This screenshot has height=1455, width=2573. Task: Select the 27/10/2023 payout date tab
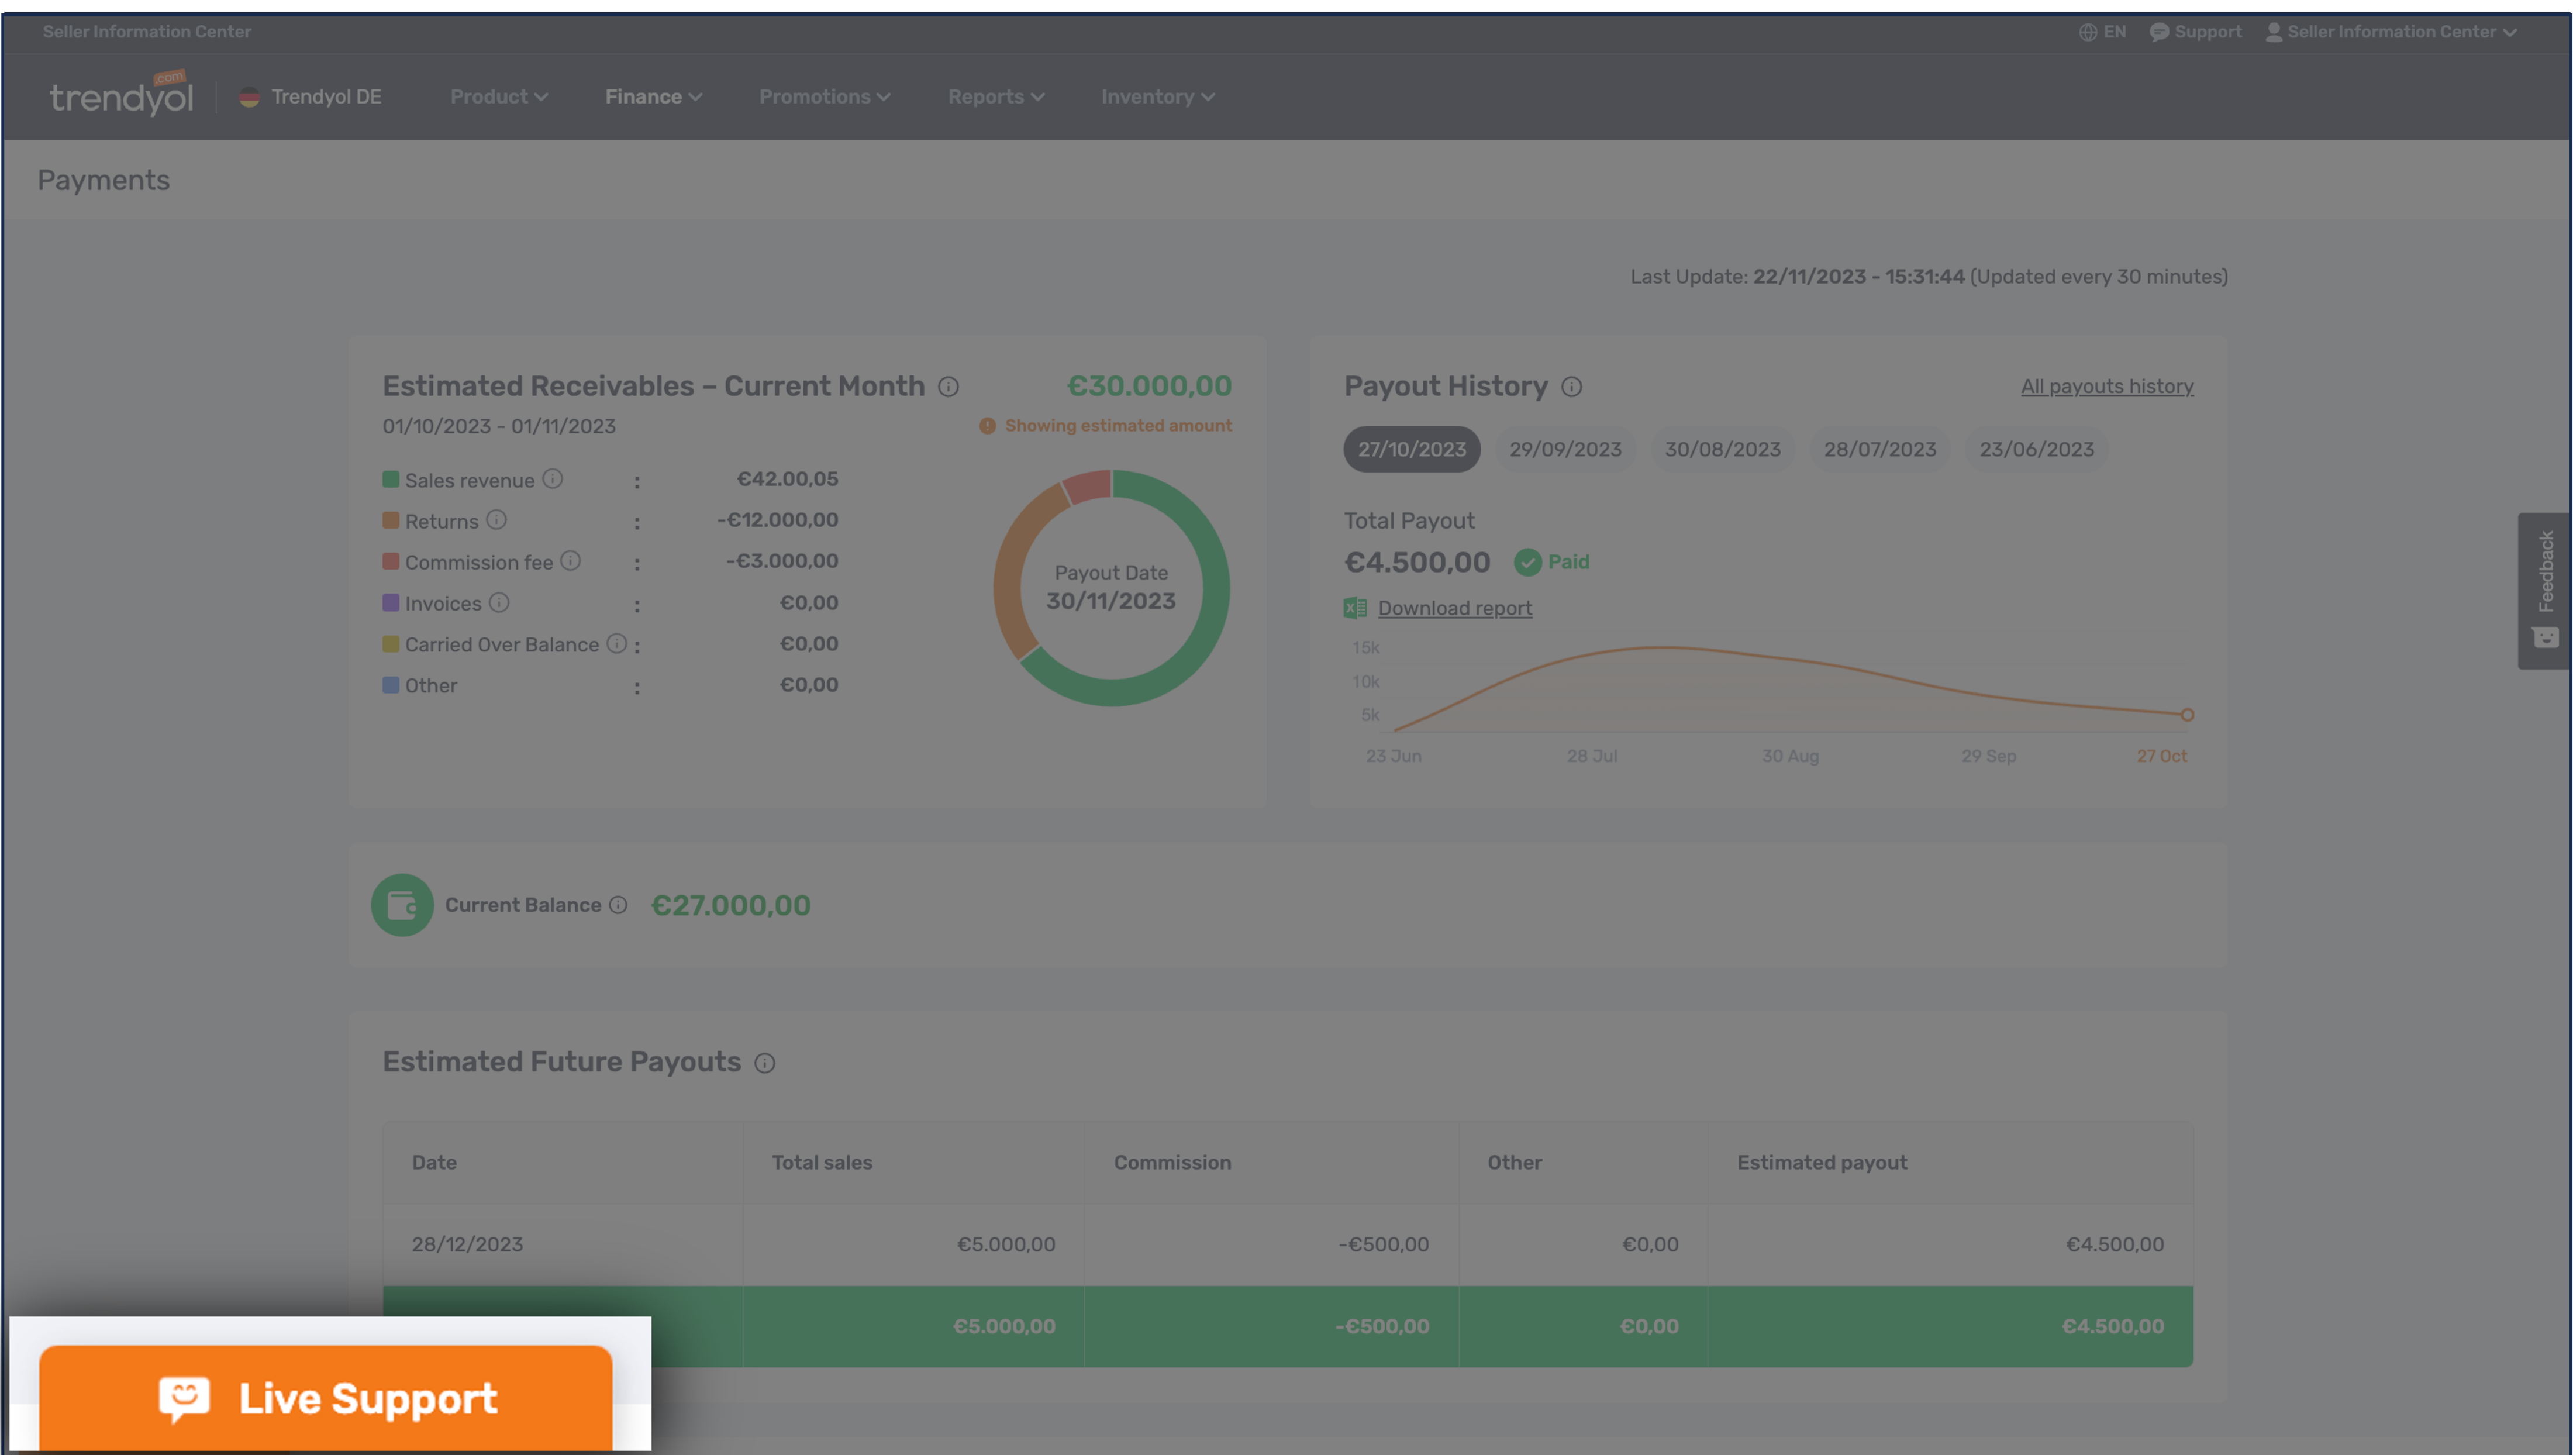click(1412, 450)
